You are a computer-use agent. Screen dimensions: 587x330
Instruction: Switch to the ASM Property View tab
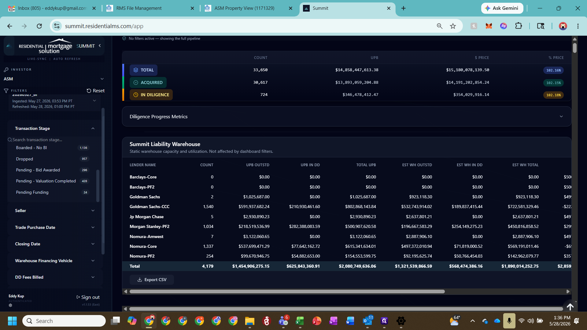point(248,8)
